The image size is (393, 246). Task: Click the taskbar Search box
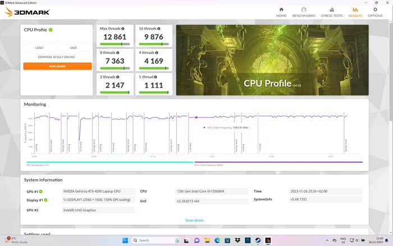point(156,240)
